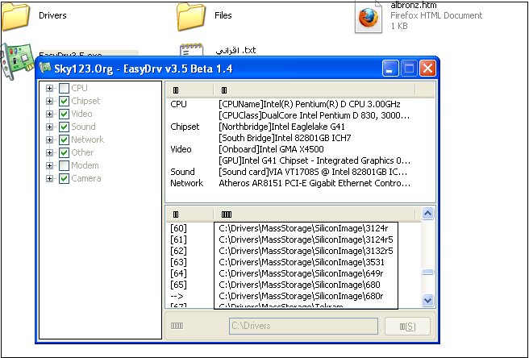Screen dimensions: 529x358
Task: Click the scroll up arrow in driver list
Action: 427,213
